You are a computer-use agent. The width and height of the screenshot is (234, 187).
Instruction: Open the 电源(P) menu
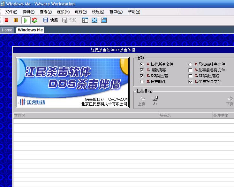pyautogui.click(x=81, y=12)
